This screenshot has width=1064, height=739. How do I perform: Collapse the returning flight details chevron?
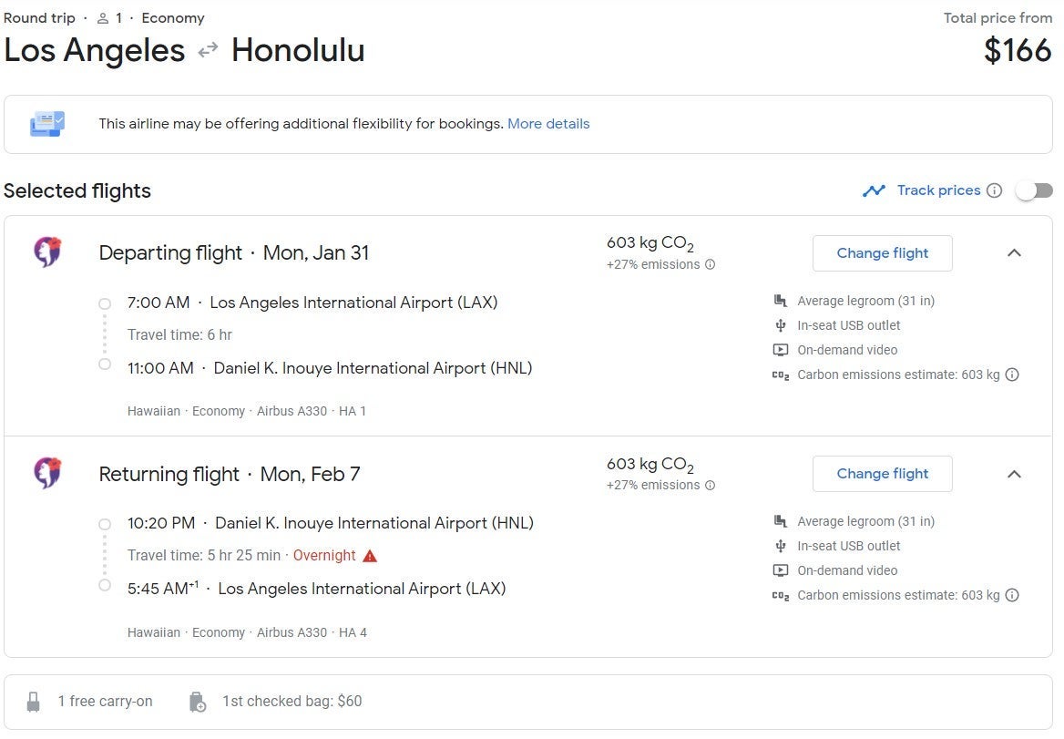[x=1014, y=474]
